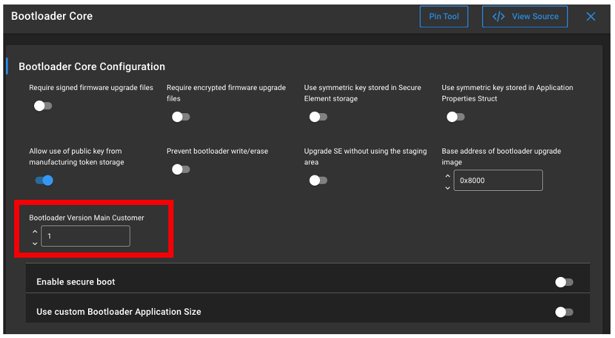Toggle Enable secure boot switch
The image size is (615, 338).
(564, 282)
